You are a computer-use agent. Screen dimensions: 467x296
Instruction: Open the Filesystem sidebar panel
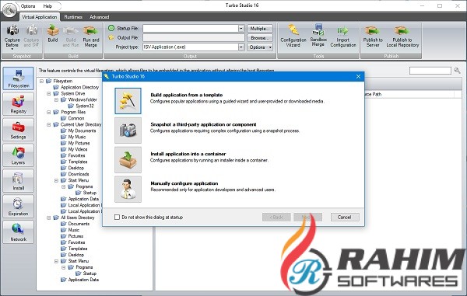(x=19, y=78)
